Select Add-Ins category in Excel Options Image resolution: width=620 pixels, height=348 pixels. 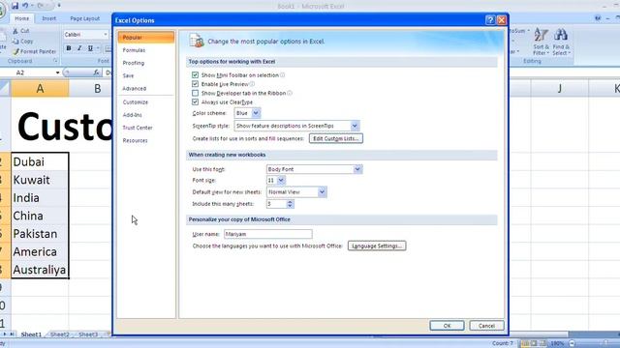[146, 115]
